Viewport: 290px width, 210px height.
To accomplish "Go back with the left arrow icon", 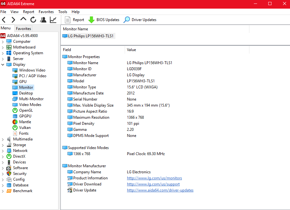I will pos(4,19).
